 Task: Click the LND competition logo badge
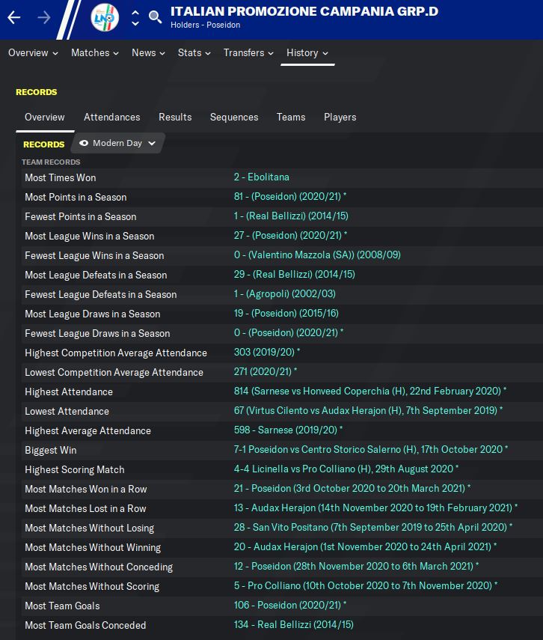click(x=104, y=17)
